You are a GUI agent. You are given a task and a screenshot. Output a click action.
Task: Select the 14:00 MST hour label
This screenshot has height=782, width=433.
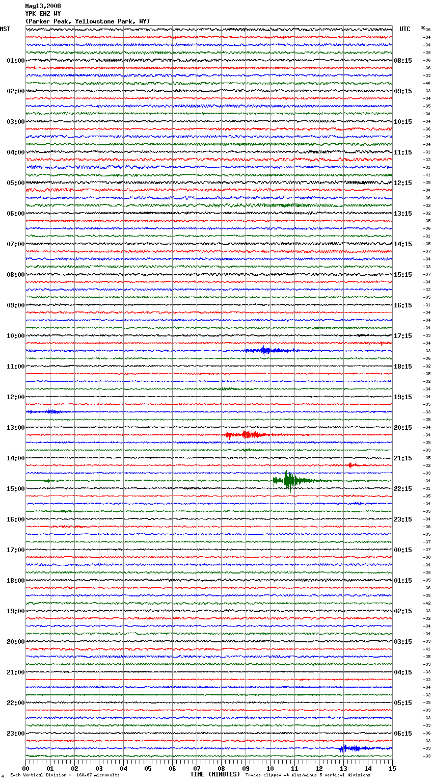[x=16, y=458]
